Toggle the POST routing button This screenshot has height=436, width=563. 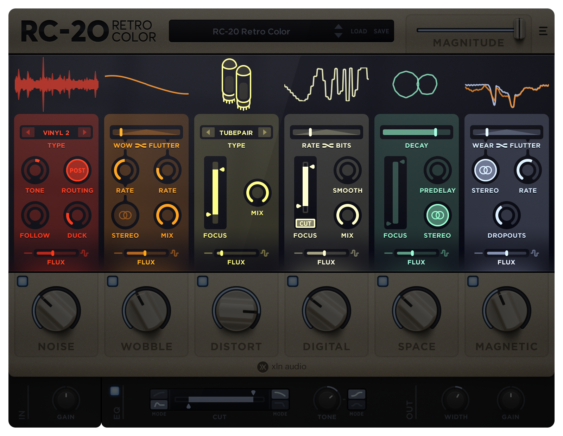point(77,170)
